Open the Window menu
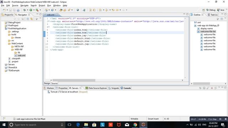 [x=57, y=6]
